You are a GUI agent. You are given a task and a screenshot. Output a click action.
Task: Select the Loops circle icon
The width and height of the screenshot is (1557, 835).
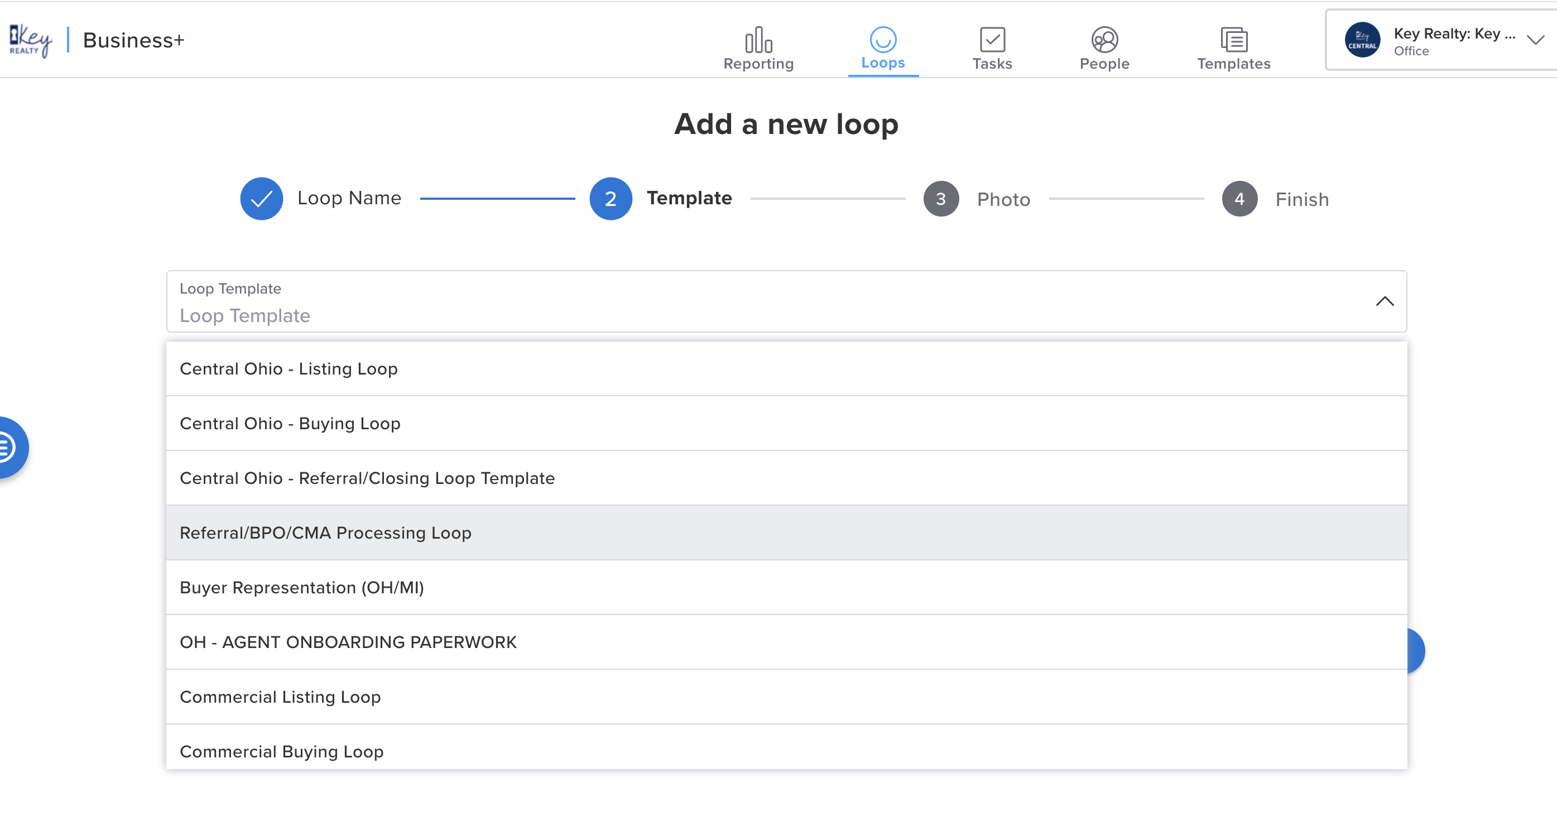click(x=882, y=40)
